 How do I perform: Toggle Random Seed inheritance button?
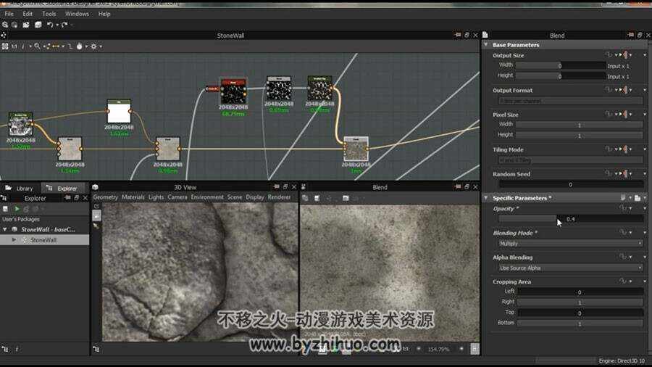(624, 173)
